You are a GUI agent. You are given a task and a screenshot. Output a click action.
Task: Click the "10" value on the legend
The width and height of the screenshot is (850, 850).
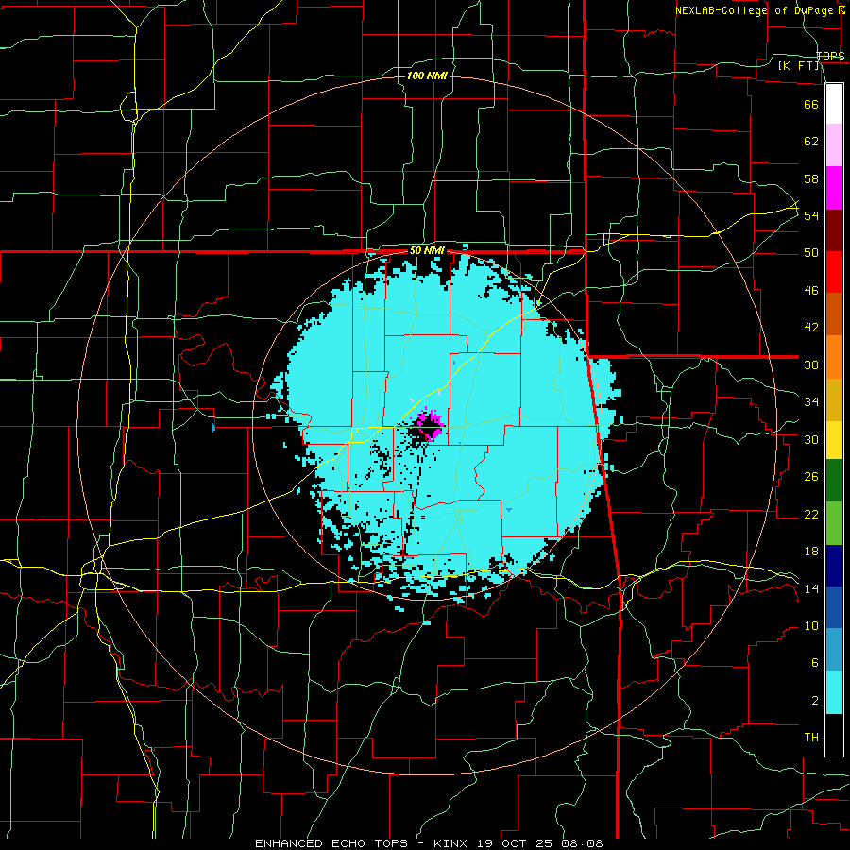811,626
